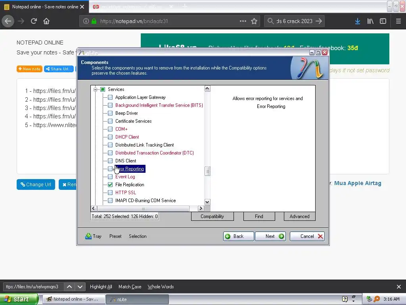
Task: Collapse the Services tree node
Action: pos(95,89)
